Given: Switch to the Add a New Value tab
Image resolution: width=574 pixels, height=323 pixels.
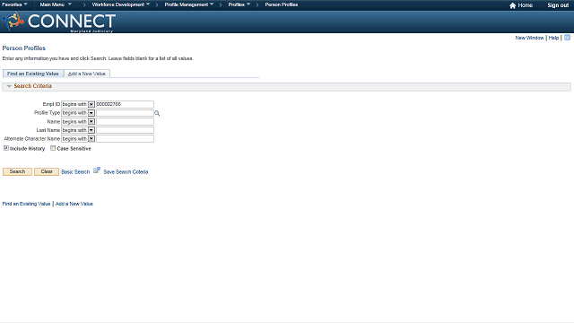Looking at the screenshot, I should 87,74.
